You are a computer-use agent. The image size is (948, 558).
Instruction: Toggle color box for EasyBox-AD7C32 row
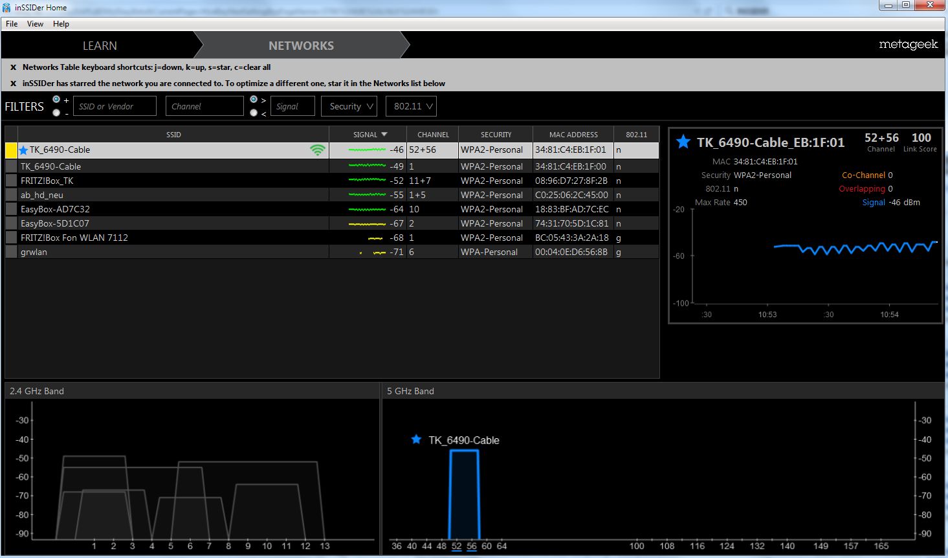(12, 209)
